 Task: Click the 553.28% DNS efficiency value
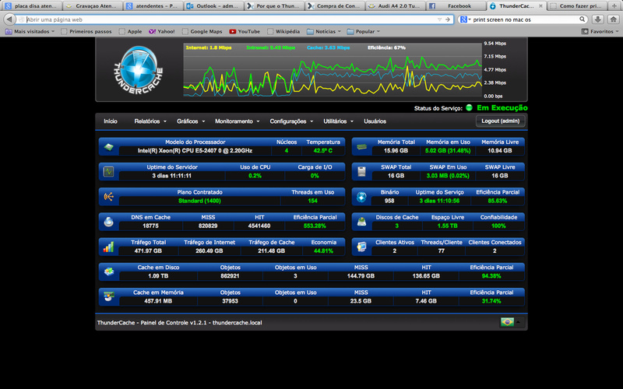point(315,226)
